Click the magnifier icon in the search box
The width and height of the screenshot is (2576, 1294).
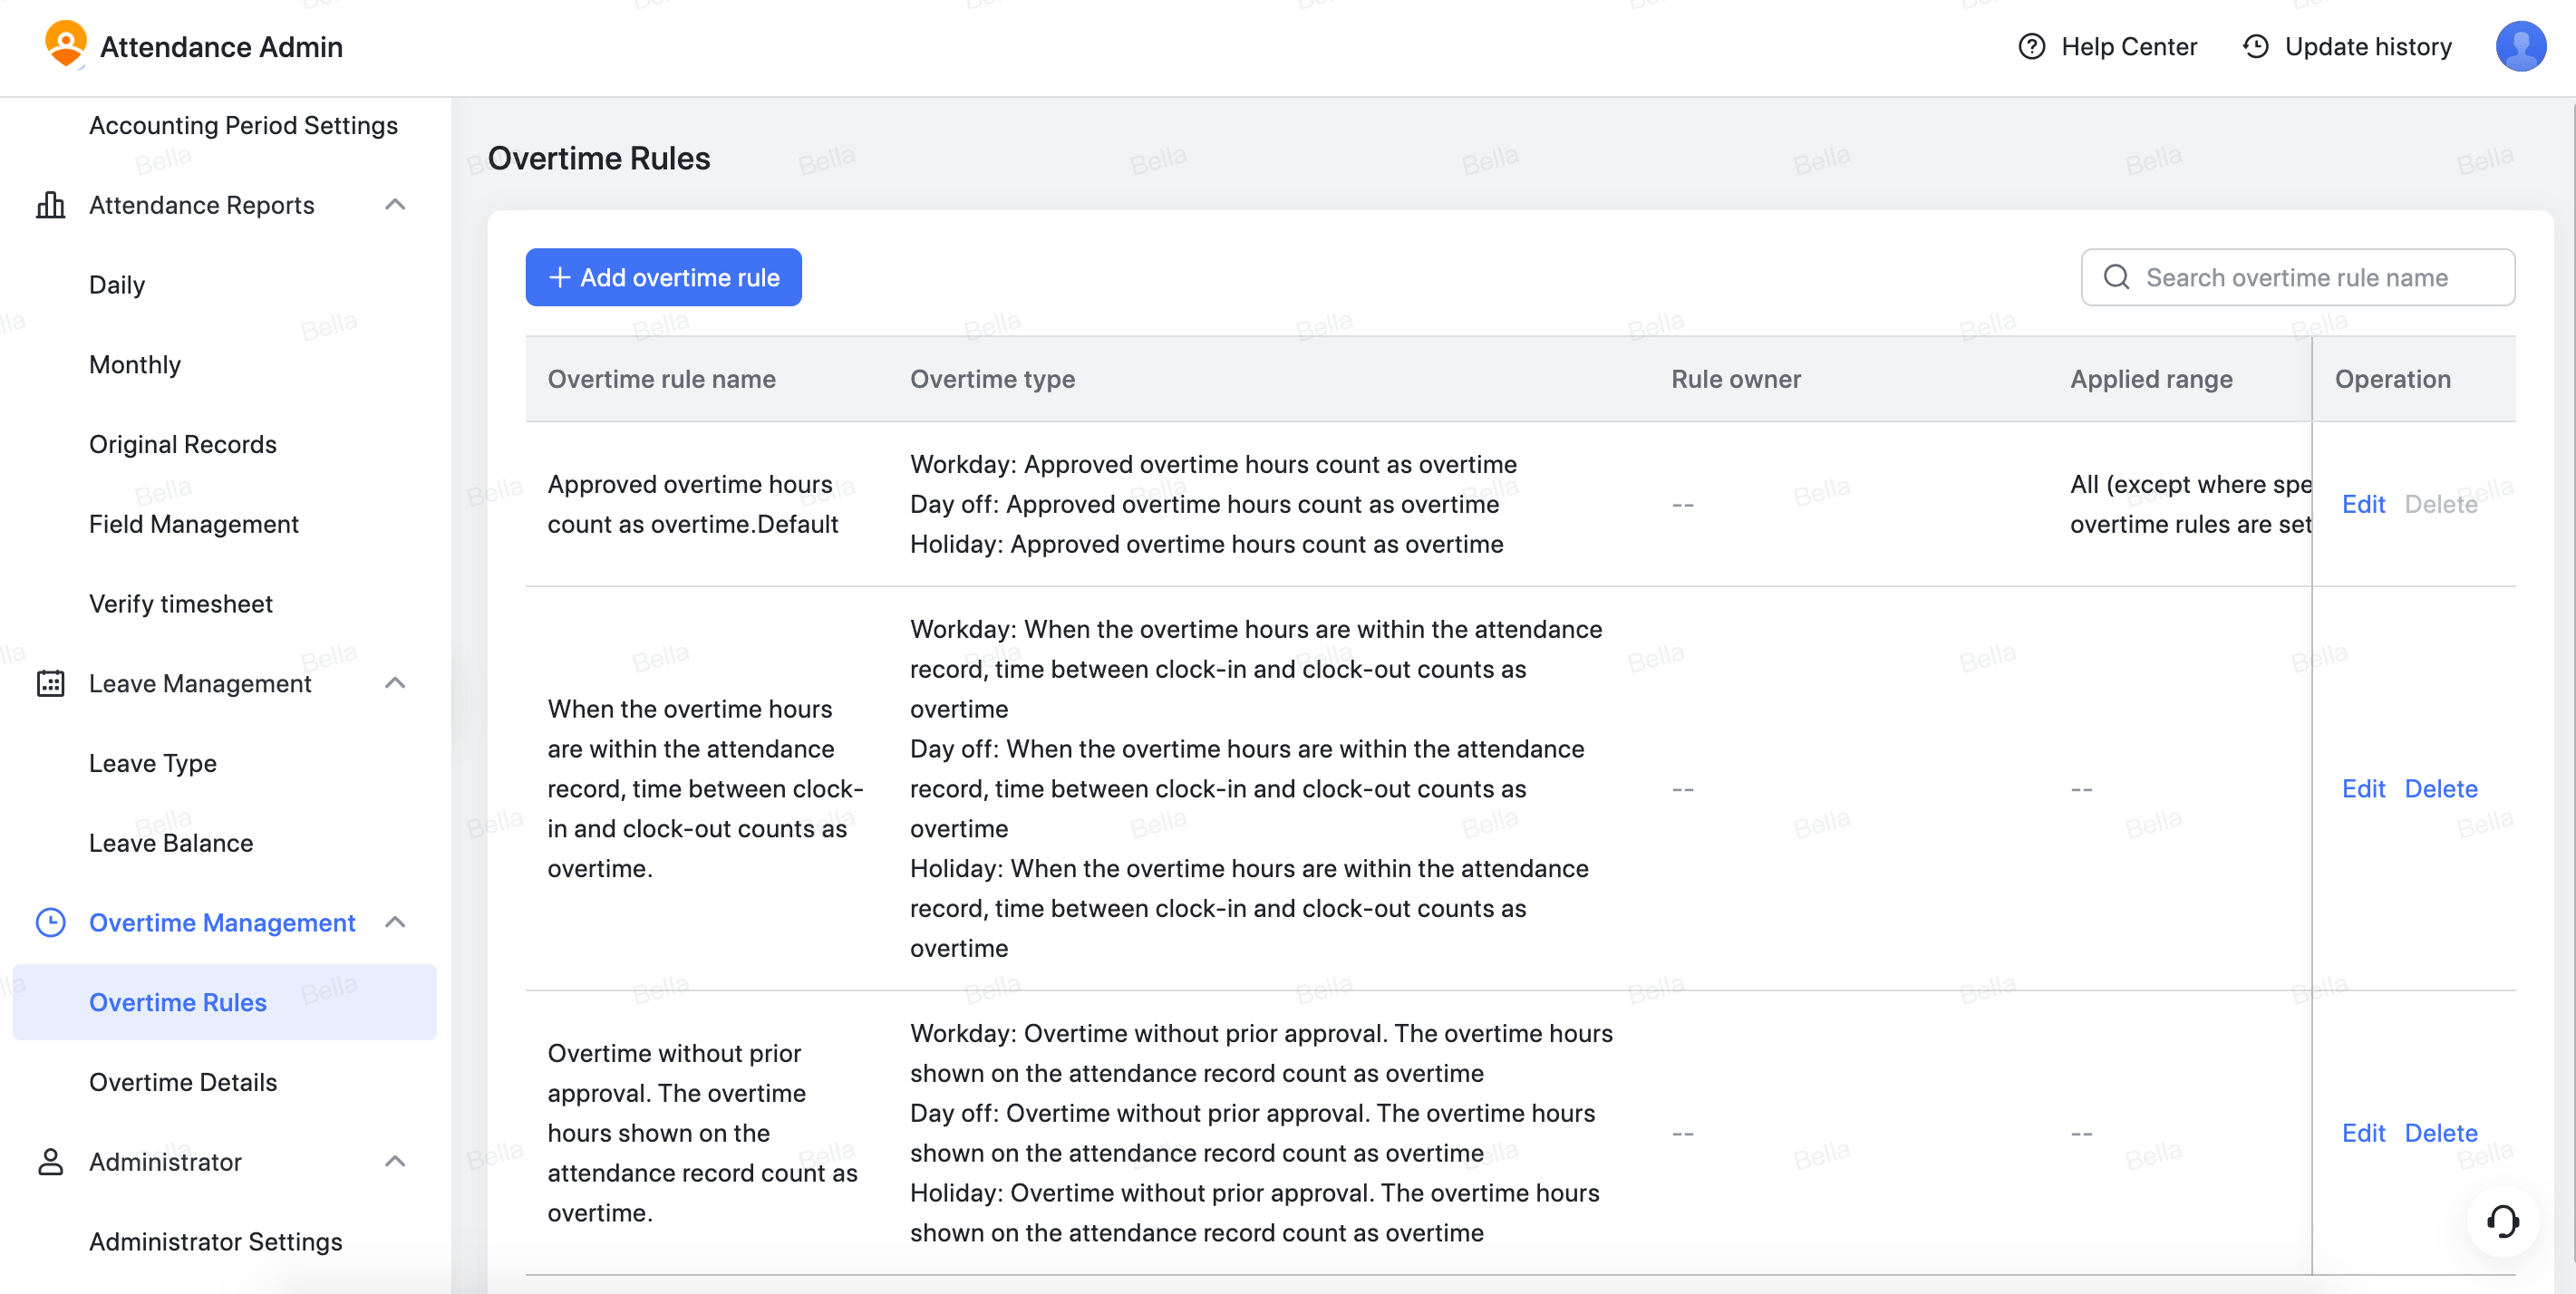click(x=2116, y=277)
